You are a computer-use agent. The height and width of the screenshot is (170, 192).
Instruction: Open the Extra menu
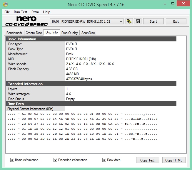pos(35,12)
